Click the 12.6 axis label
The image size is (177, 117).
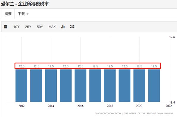(x=172, y=37)
